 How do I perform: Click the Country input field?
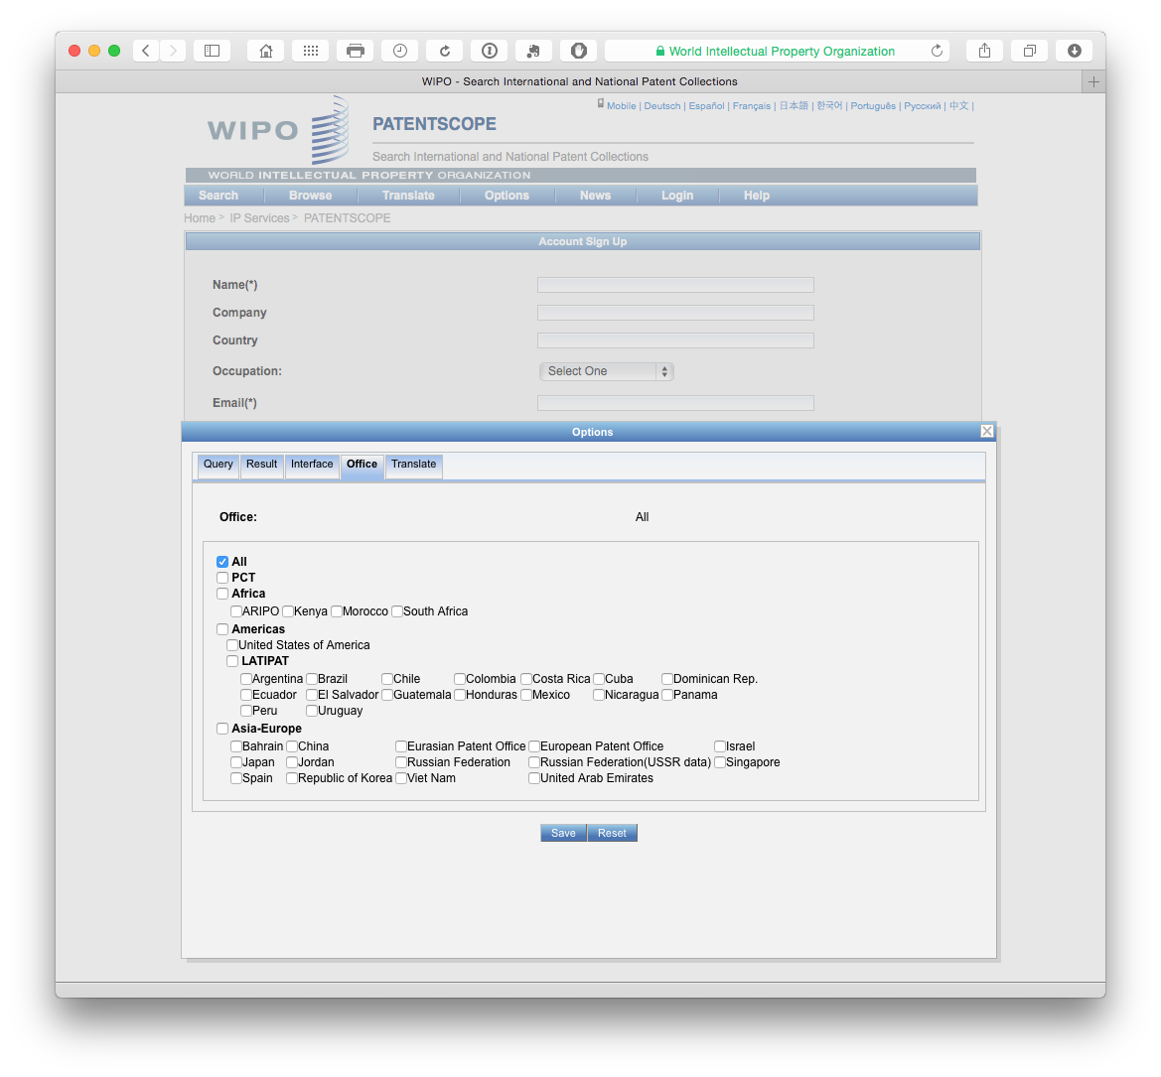click(x=675, y=340)
